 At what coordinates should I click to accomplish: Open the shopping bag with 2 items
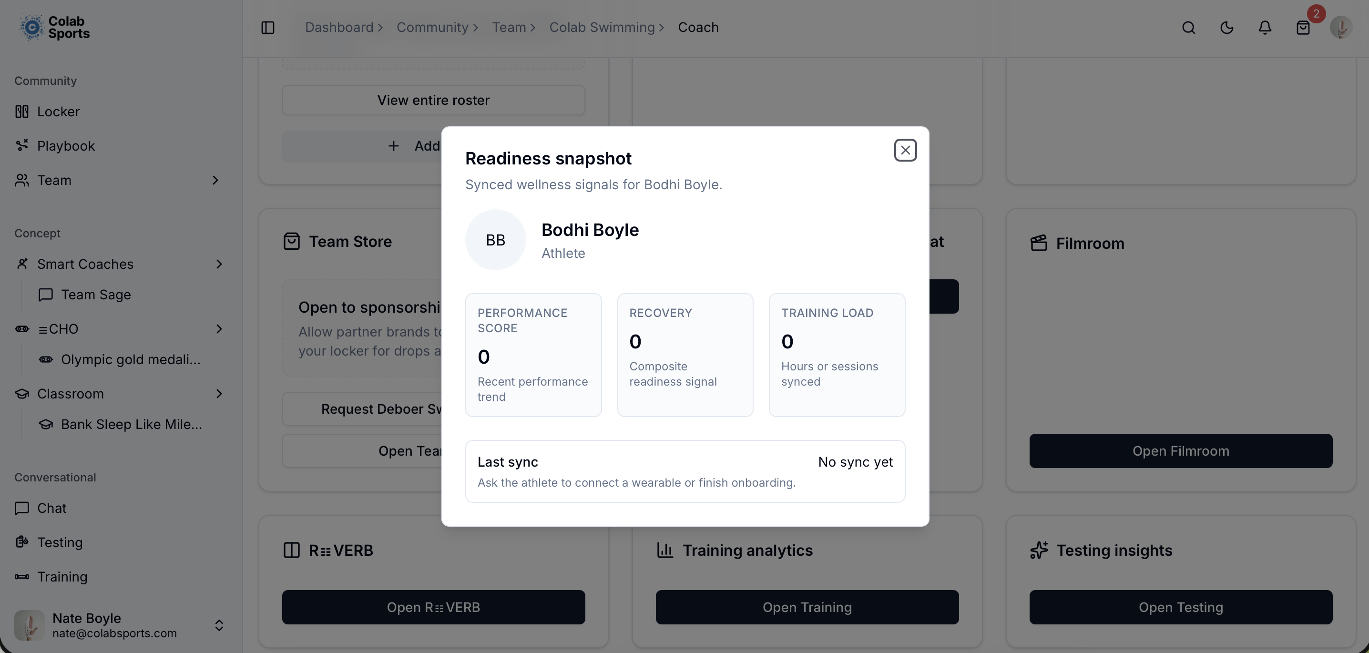point(1303,27)
